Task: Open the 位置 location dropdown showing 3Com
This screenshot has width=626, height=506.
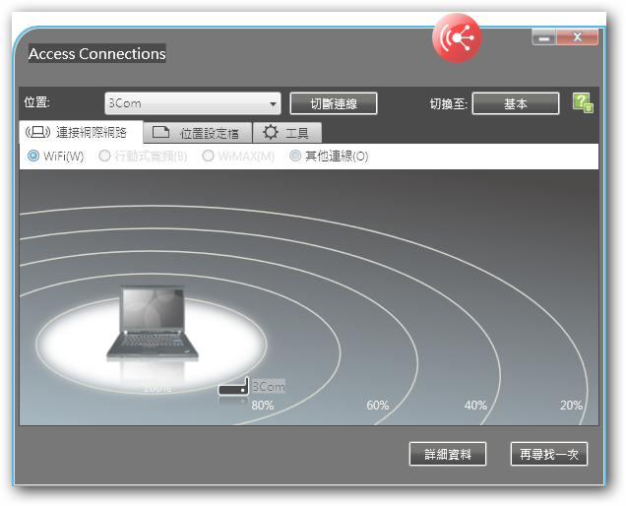Action: click(x=193, y=103)
